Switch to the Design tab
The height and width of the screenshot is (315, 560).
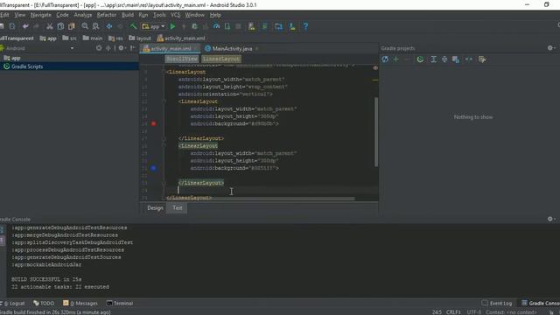click(x=155, y=208)
